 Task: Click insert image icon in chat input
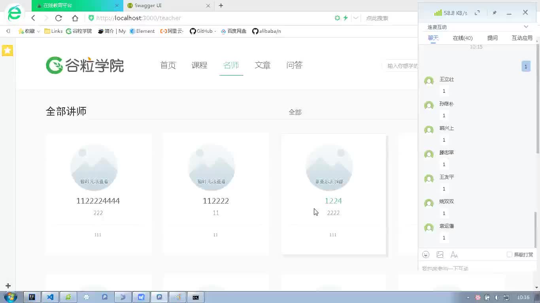(x=440, y=255)
